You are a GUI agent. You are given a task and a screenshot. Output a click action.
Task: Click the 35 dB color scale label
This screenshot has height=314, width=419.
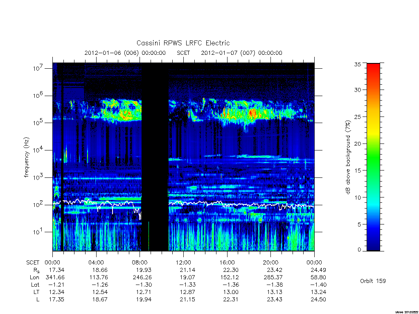point(357,64)
